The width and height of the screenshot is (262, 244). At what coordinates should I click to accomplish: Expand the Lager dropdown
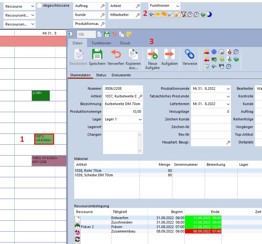[x=140, y=119]
